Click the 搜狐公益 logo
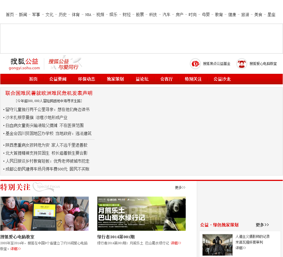 coord(24,64)
